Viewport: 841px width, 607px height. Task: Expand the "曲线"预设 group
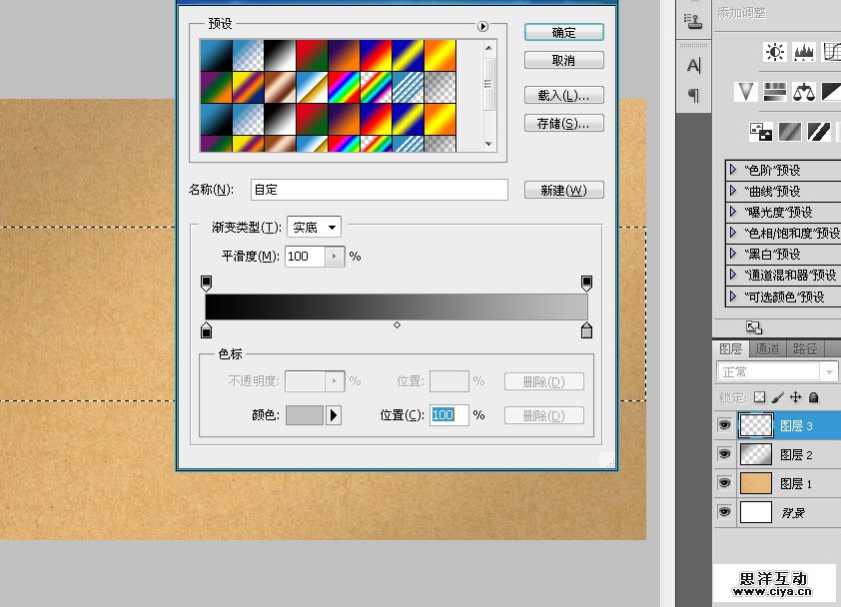pyautogui.click(x=733, y=191)
